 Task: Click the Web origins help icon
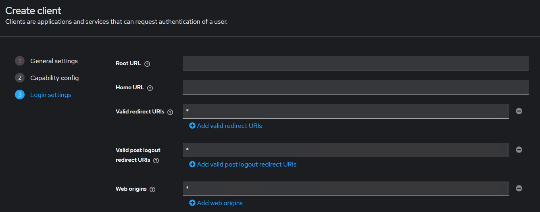pyautogui.click(x=152, y=189)
